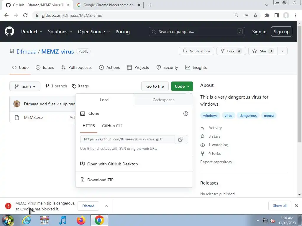This screenshot has height=226, width=302.
Task: Click the Go to file button
Action: [155, 86]
